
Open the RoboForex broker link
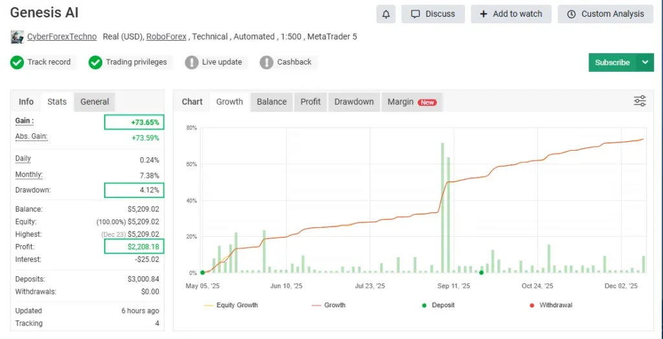167,37
